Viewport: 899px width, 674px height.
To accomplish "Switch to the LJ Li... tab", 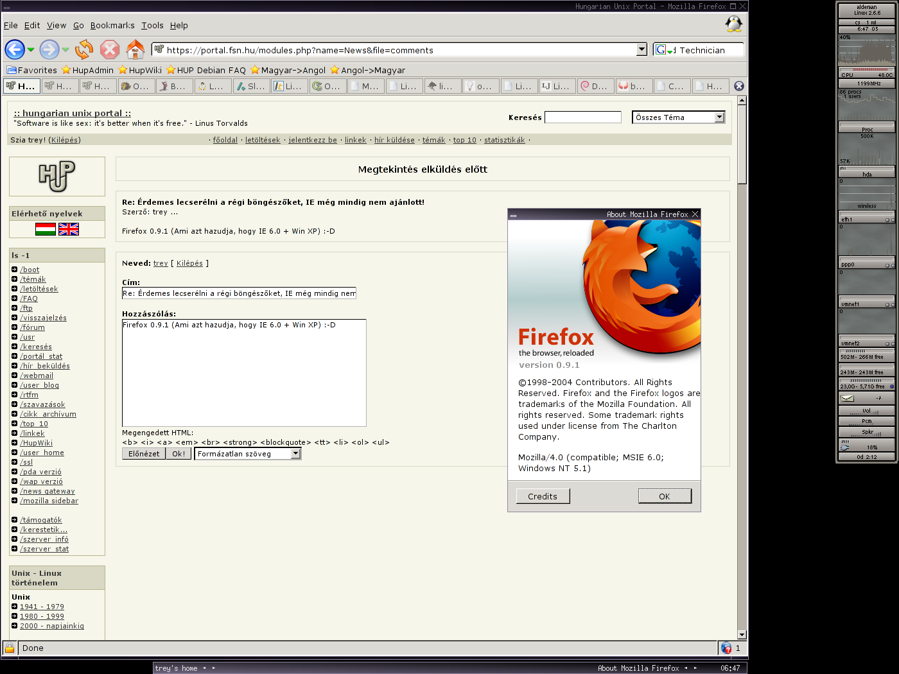I will 556,86.
